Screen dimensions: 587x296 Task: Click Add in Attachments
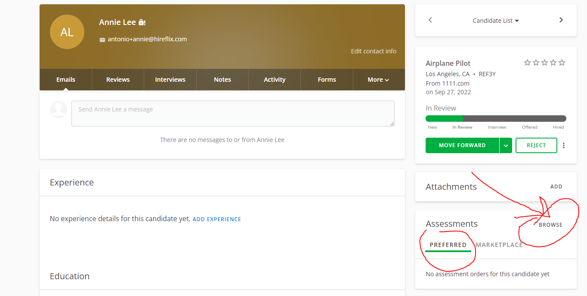pyautogui.click(x=556, y=187)
